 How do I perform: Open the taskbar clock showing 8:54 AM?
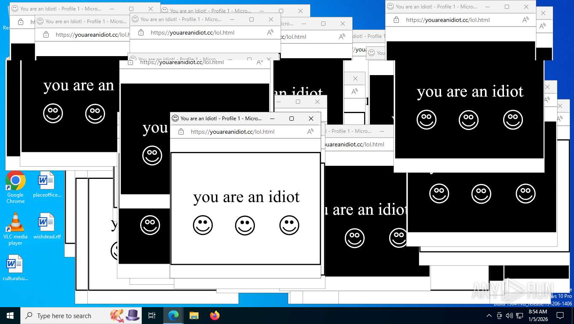(x=538, y=316)
